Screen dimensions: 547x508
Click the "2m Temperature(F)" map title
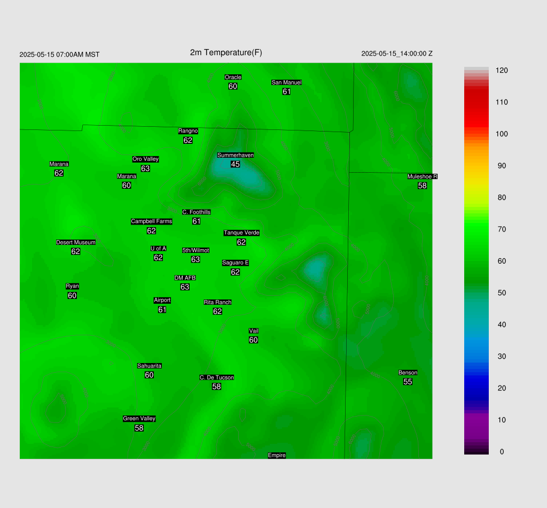226,53
